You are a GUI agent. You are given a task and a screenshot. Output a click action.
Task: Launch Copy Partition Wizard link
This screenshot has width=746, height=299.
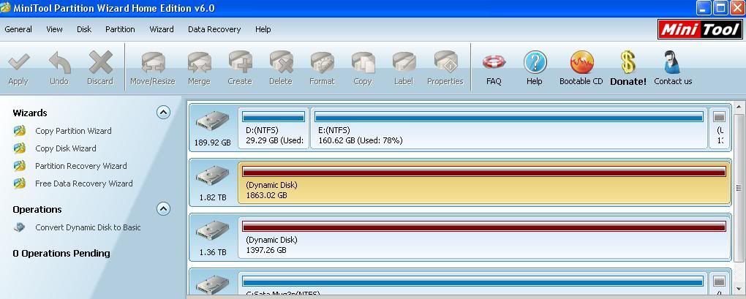coord(73,131)
